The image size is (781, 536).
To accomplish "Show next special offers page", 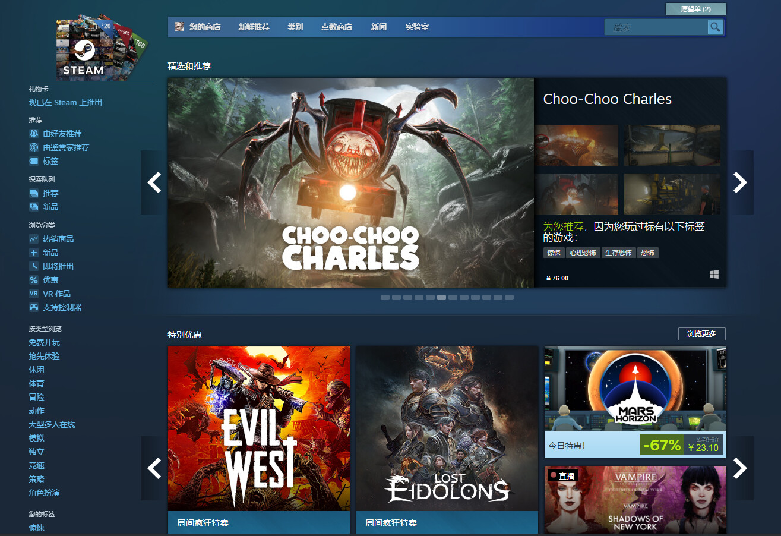I will coord(740,468).
